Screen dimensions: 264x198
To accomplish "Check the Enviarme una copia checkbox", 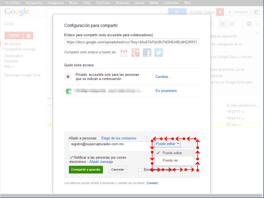I will tap(140, 170).
